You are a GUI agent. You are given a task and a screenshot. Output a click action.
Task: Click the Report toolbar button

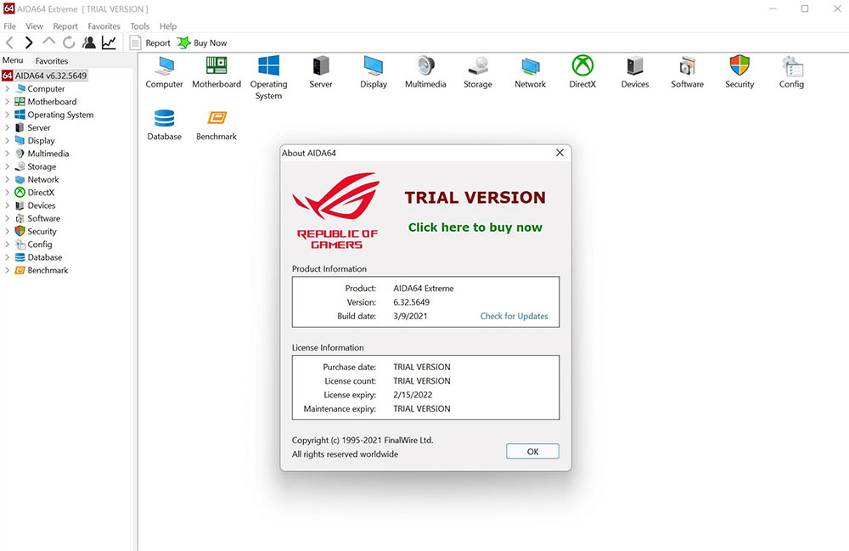[x=150, y=42]
